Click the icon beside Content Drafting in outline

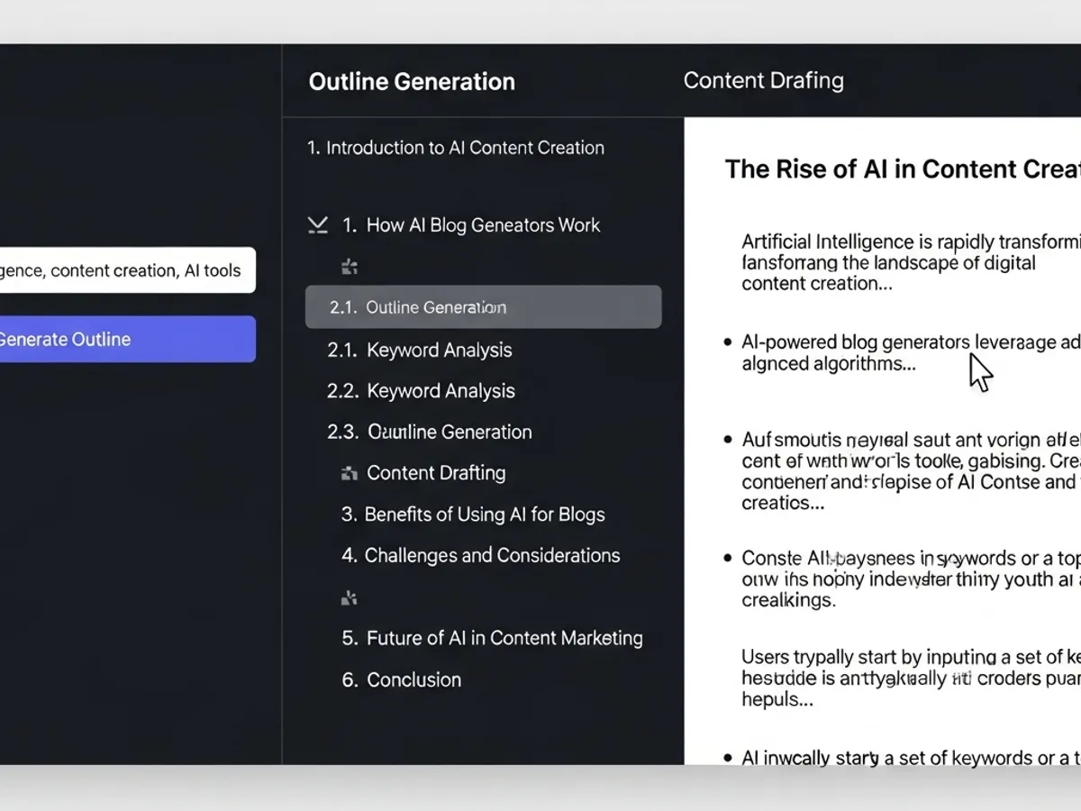tap(350, 473)
